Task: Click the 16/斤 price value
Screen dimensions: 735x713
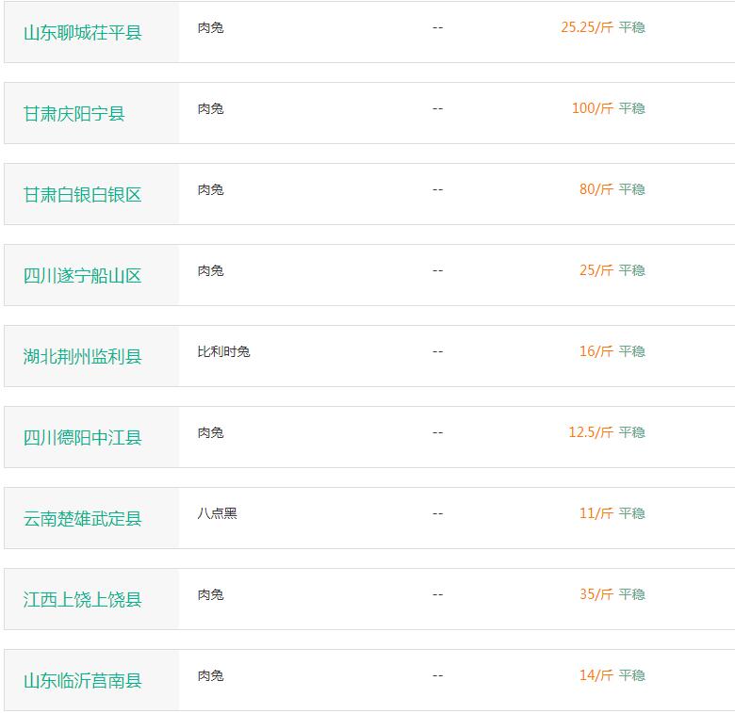Action: coord(596,351)
